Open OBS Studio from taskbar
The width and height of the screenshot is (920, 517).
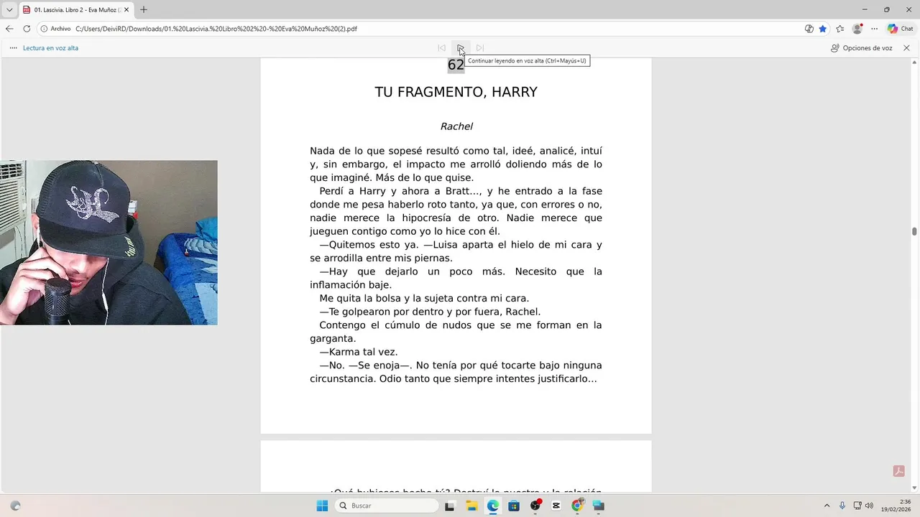tap(535, 506)
